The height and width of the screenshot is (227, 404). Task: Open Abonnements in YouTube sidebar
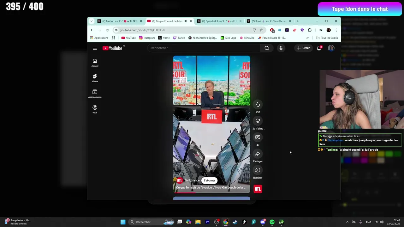(x=95, y=94)
